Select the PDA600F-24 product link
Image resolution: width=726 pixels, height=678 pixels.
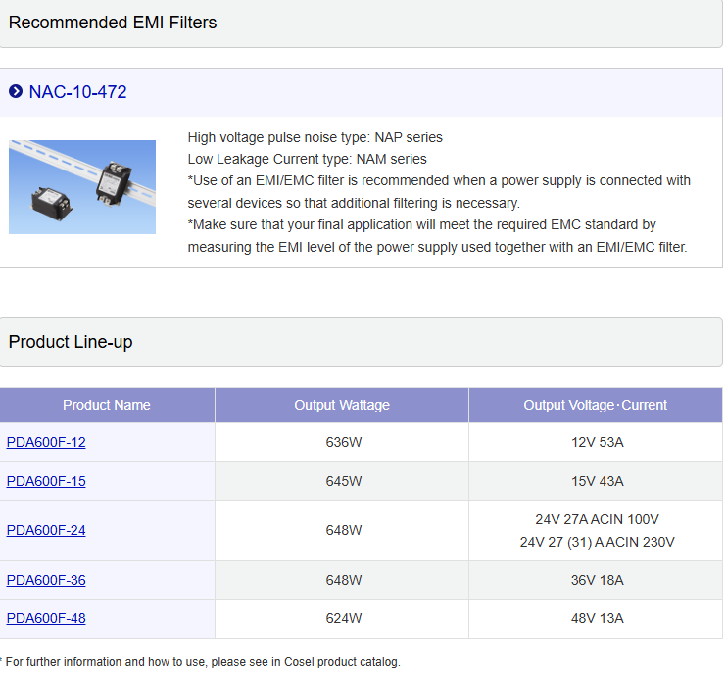point(46,530)
